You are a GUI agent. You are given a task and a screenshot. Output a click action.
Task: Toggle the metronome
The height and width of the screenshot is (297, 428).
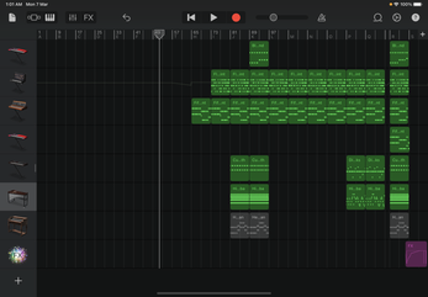[321, 17]
